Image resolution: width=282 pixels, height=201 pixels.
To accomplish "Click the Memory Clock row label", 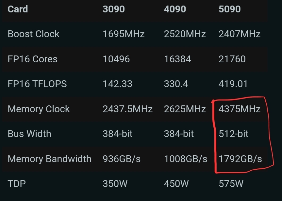I will click(39, 109).
